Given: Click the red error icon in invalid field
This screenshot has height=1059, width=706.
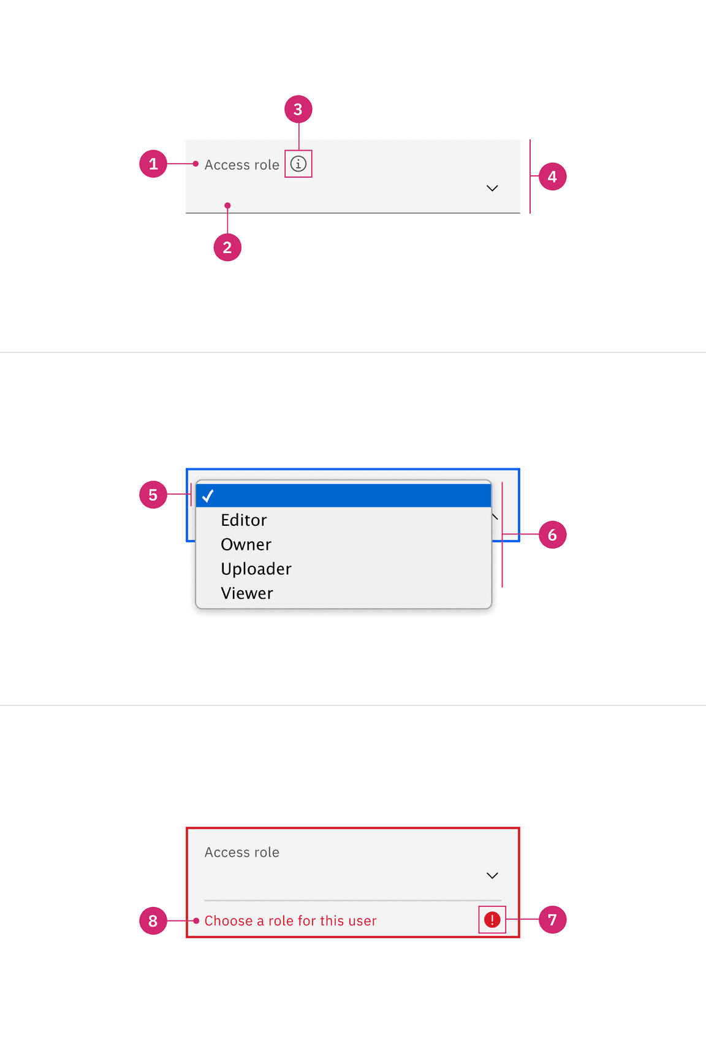Looking at the screenshot, I should click(492, 920).
